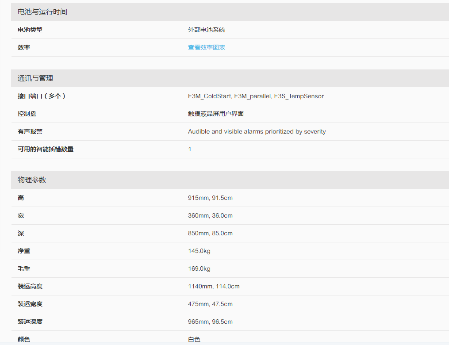This screenshot has height=345, width=449.
Task: Click the 控制盘 row label
Action: tap(27, 114)
